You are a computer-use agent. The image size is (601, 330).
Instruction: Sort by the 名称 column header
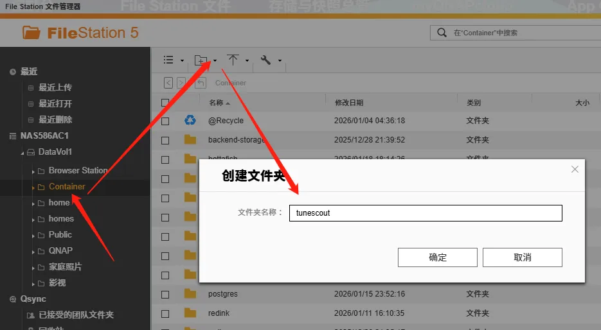(216, 103)
